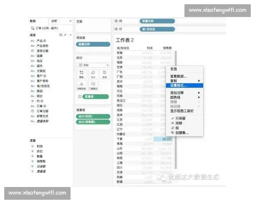
Task: Choose 全选 from the context menu
Action: coord(184,69)
